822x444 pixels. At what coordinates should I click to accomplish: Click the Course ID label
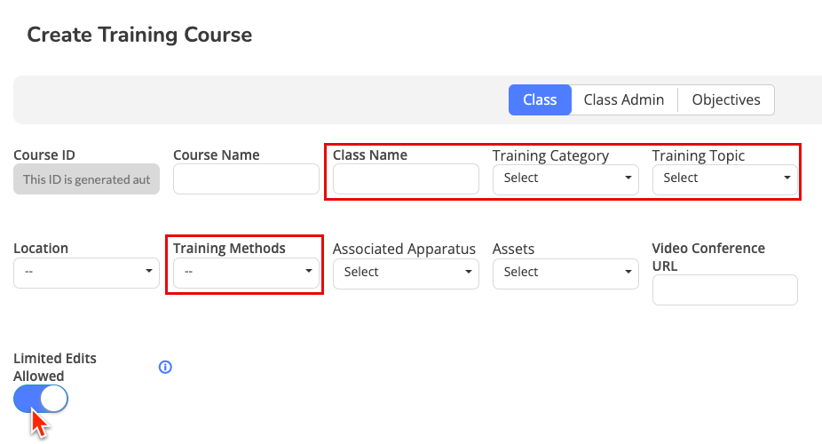tap(44, 155)
